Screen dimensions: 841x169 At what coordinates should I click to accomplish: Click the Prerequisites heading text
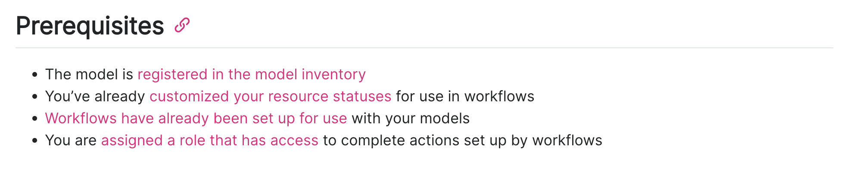[x=90, y=26]
